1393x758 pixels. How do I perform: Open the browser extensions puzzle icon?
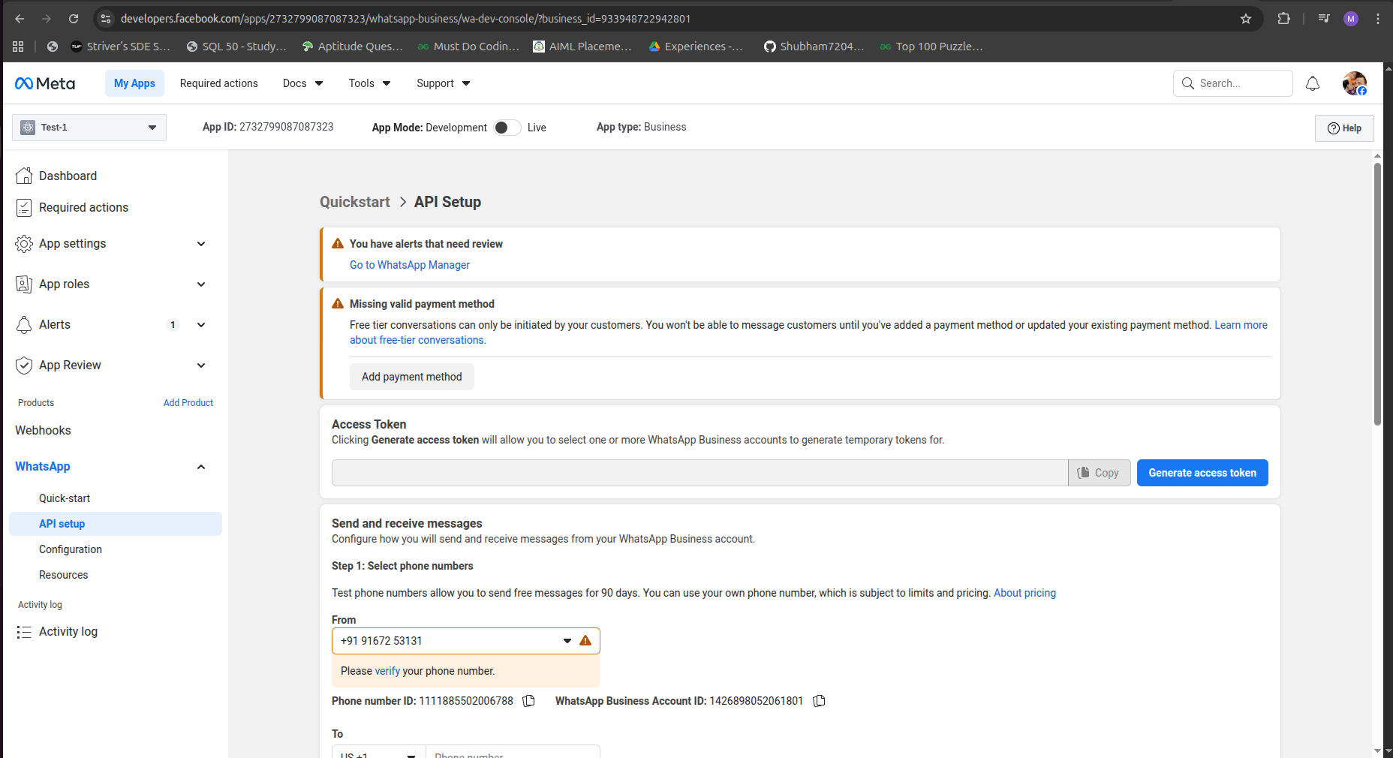tap(1284, 19)
